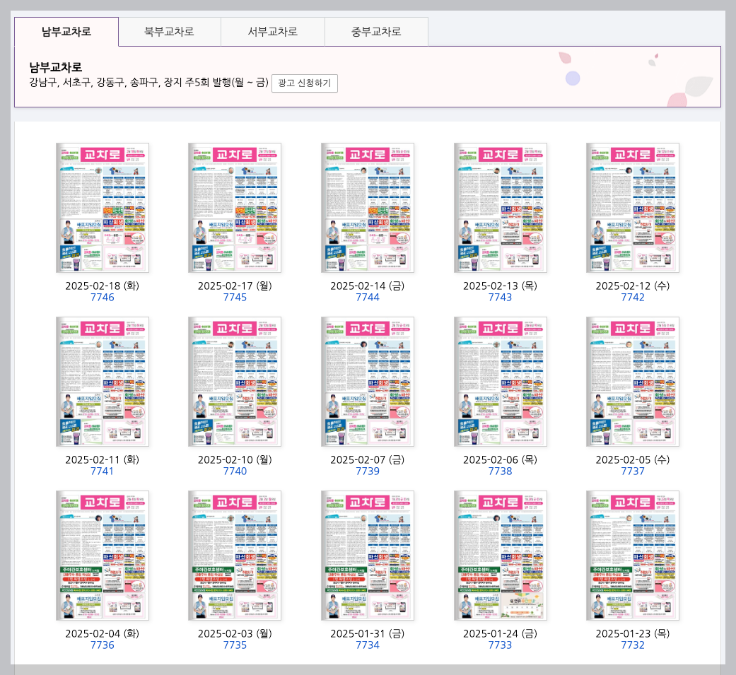
Task: Open issue number 7732
Action: (633, 645)
